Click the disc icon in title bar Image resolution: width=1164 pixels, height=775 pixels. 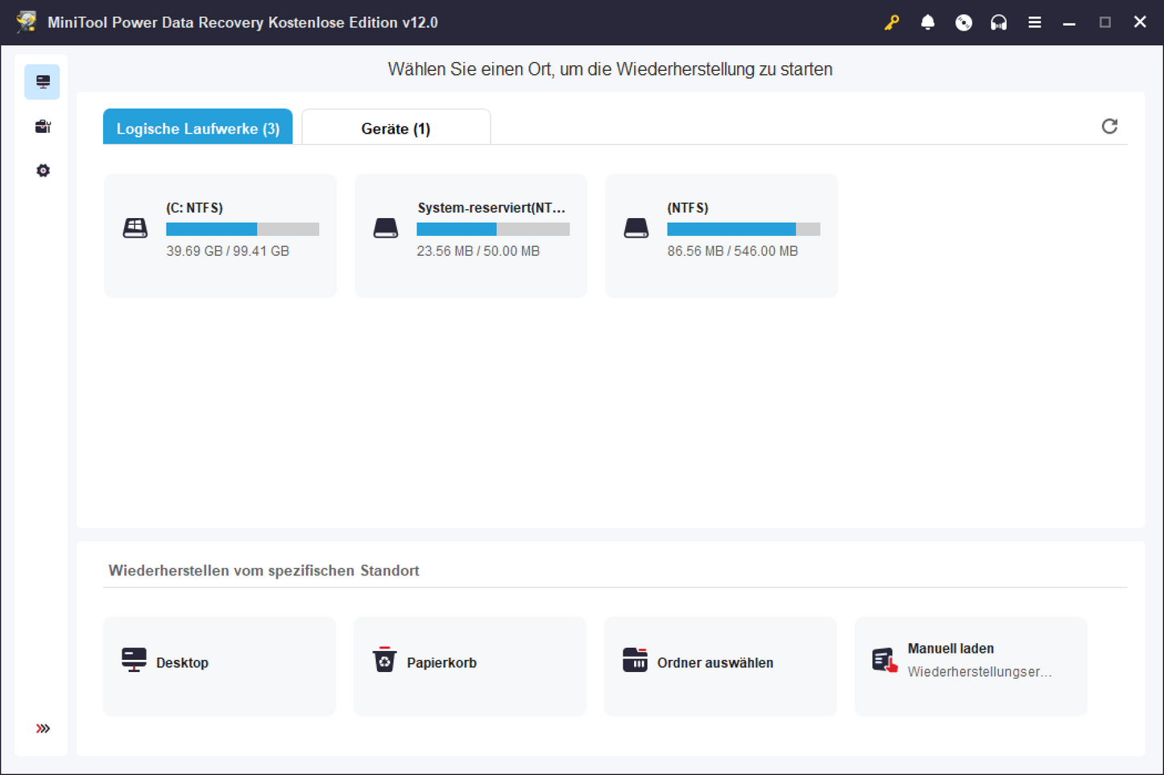(963, 23)
